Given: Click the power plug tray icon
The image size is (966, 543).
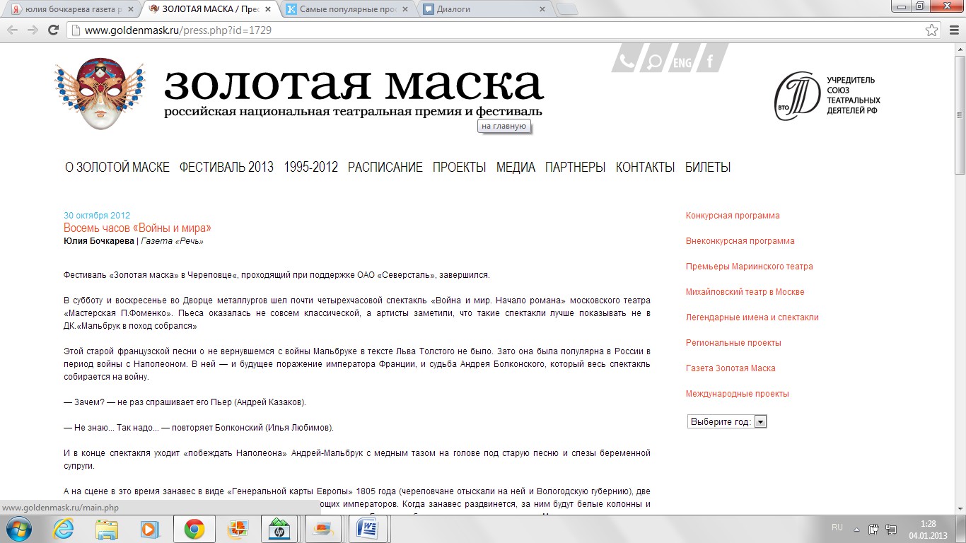Looking at the screenshot, I should pyautogui.click(x=874, y=529).
